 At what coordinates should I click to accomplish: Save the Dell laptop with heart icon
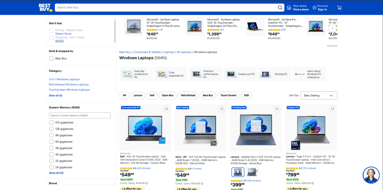(x=167, y=109)
